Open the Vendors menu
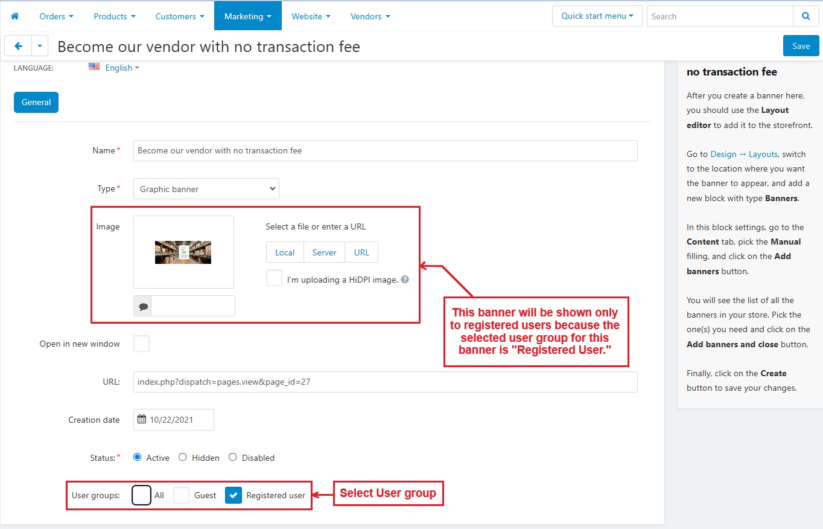This screenshot has height=529, width=823. click(370, 16)
